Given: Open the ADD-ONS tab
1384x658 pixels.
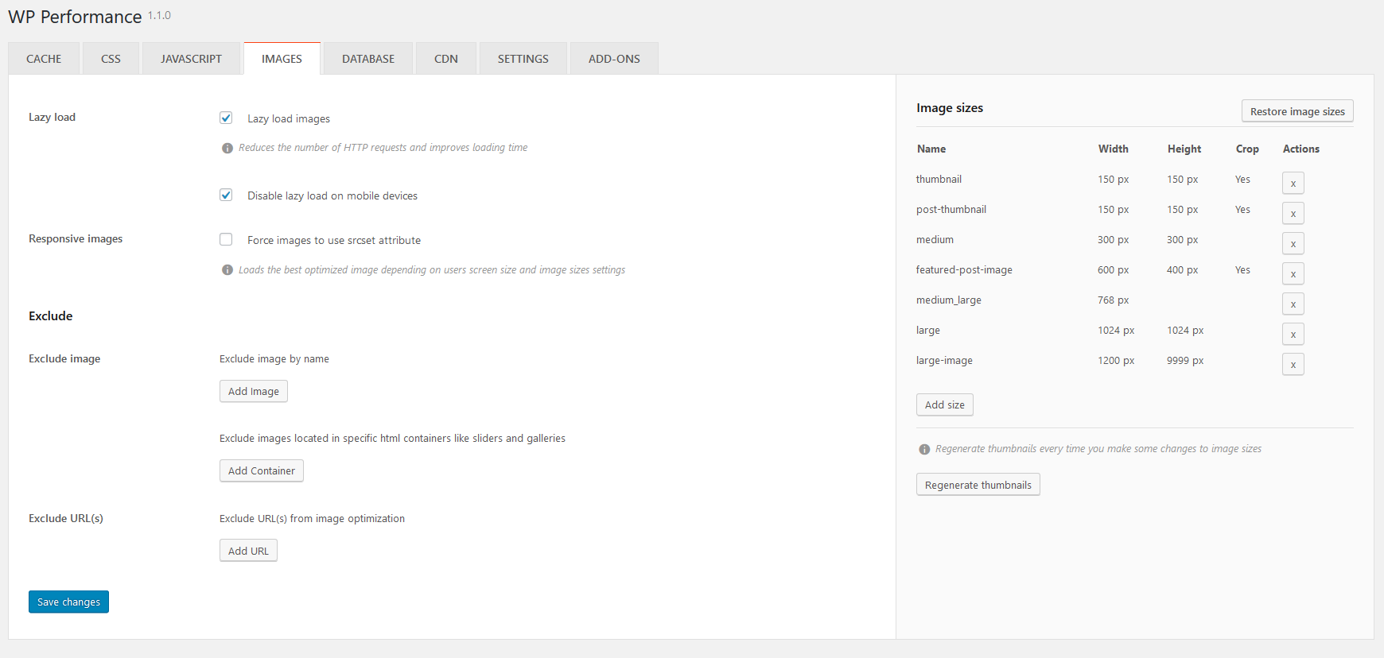Looking at the screenshot, I should pos(614,59).
